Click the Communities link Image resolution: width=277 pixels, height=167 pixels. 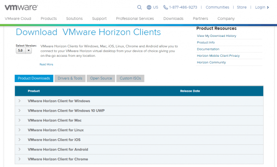coord(217,7)
